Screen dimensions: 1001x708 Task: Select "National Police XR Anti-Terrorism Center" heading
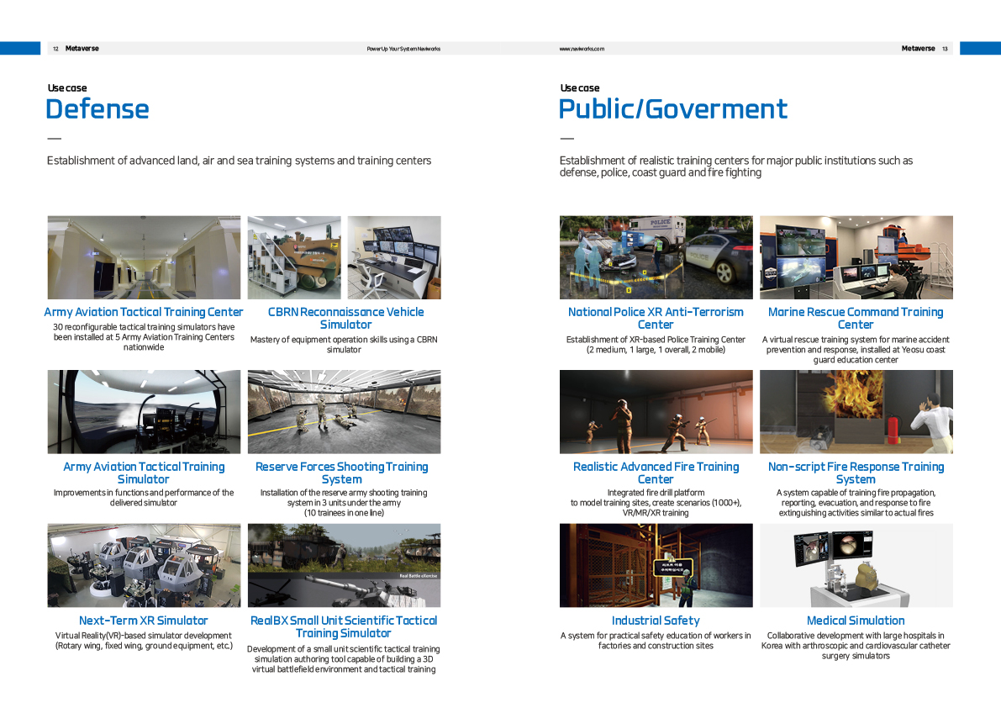pos(656,318)
